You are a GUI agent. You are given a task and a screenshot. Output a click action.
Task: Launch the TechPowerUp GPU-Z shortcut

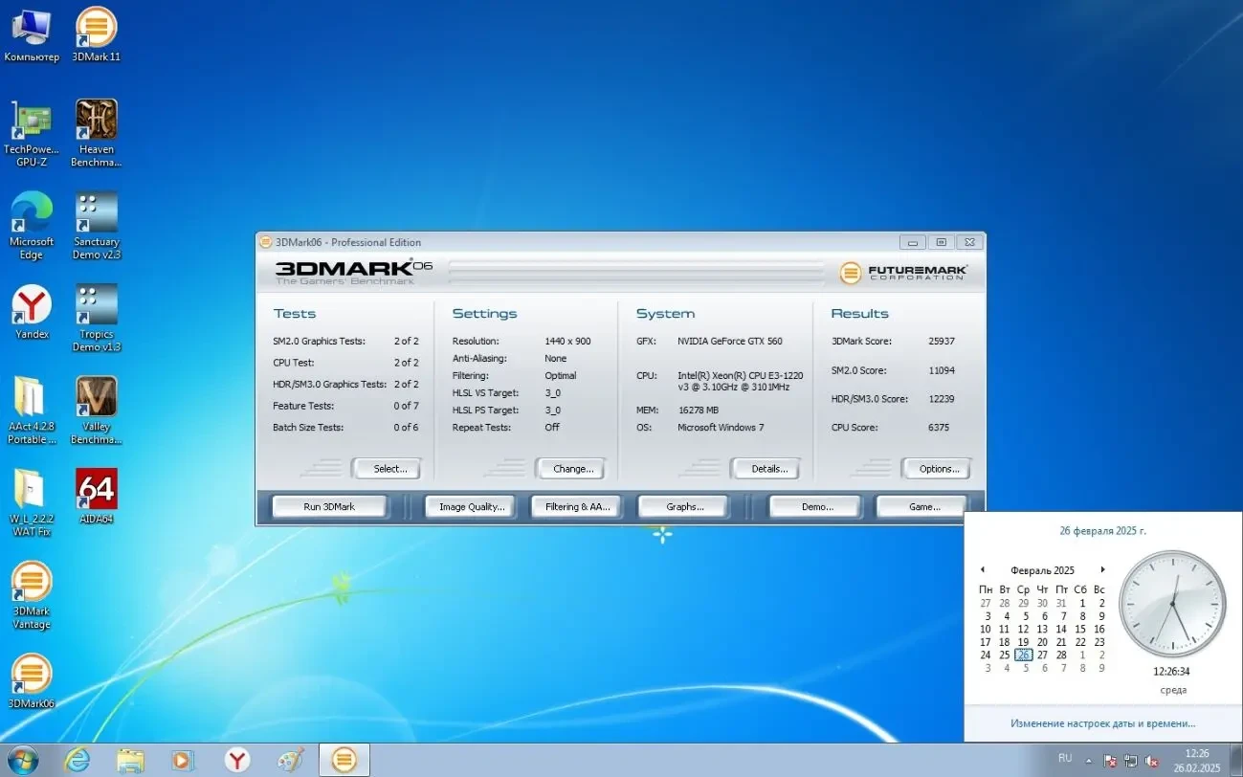click(x=31, y=122)
